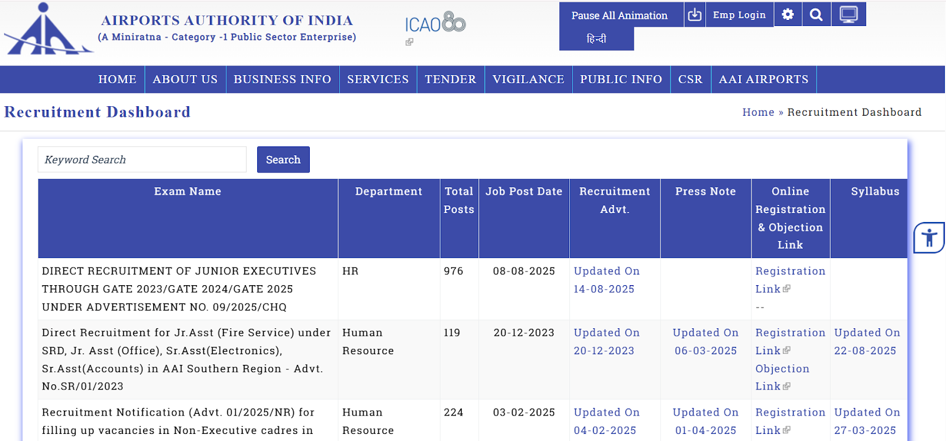This screenshot has width=946, height=441.
Task: Click the screen reader monitor icon
Action: point(848,15)
